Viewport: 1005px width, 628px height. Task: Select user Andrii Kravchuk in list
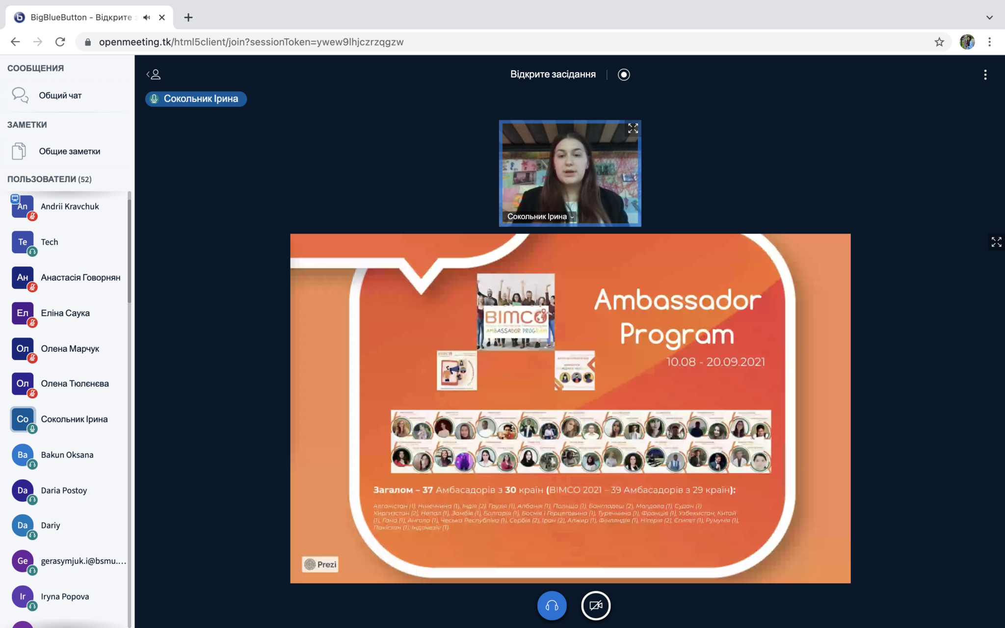(x=70, y=207)
